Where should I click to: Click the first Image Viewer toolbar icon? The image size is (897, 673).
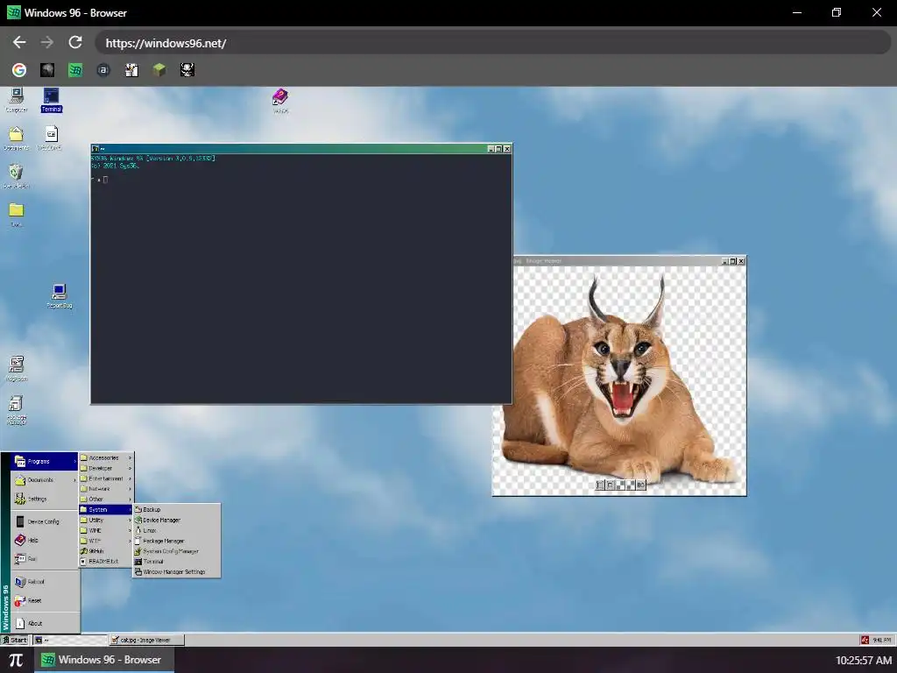pyautogui.click(x=600, y=485)
